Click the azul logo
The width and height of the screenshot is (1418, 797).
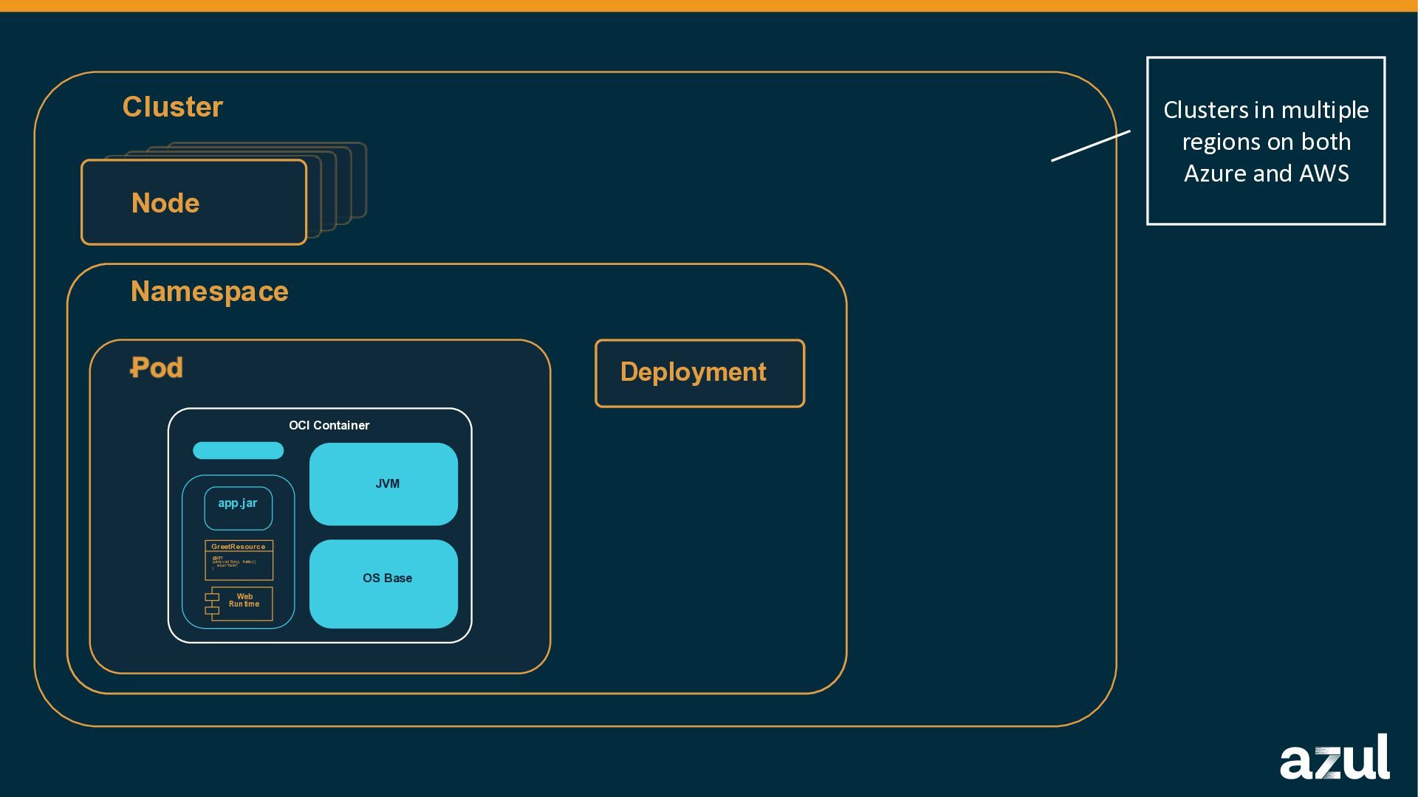(1334, 757)
